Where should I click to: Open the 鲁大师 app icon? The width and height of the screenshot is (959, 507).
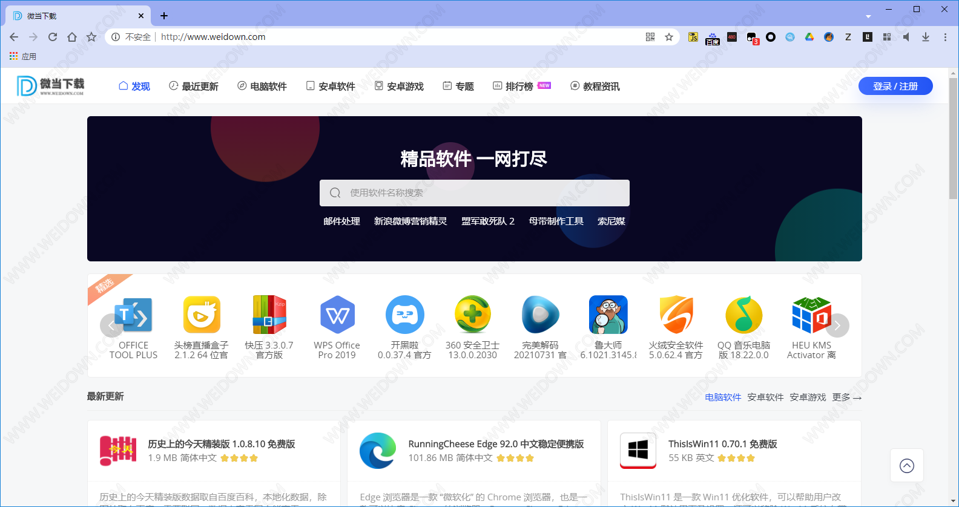pyautogui.click(x=608, y=315)
